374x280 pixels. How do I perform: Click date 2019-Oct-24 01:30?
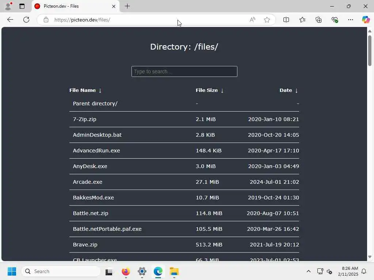coord(273,198)
